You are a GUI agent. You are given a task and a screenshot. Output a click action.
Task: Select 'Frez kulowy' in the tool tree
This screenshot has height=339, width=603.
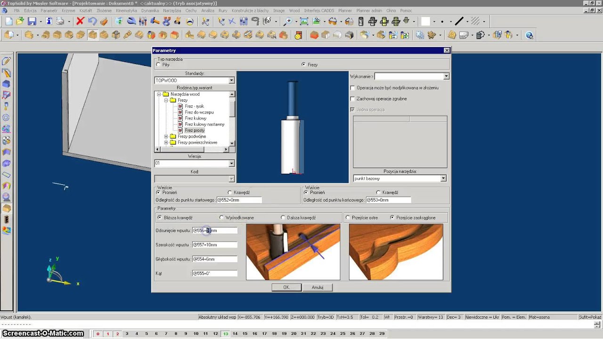click(196, 118)
